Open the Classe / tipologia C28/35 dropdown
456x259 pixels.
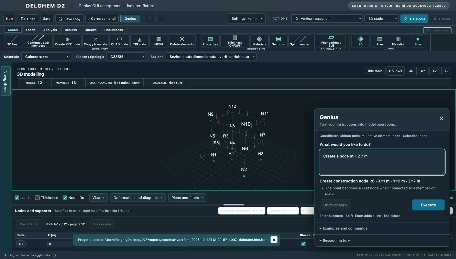click(126, 57)
